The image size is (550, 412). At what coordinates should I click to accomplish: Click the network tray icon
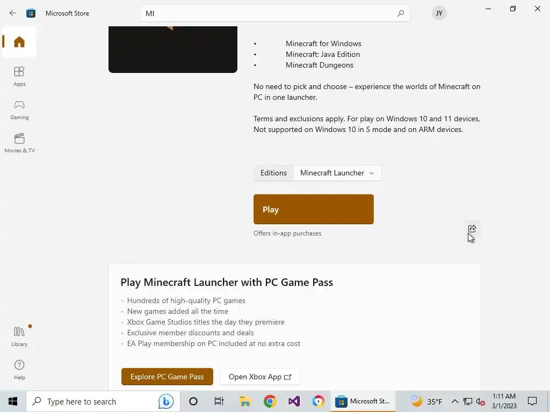coord(468,401)
